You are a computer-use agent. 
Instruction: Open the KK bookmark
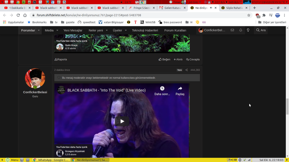coord(204,22)
